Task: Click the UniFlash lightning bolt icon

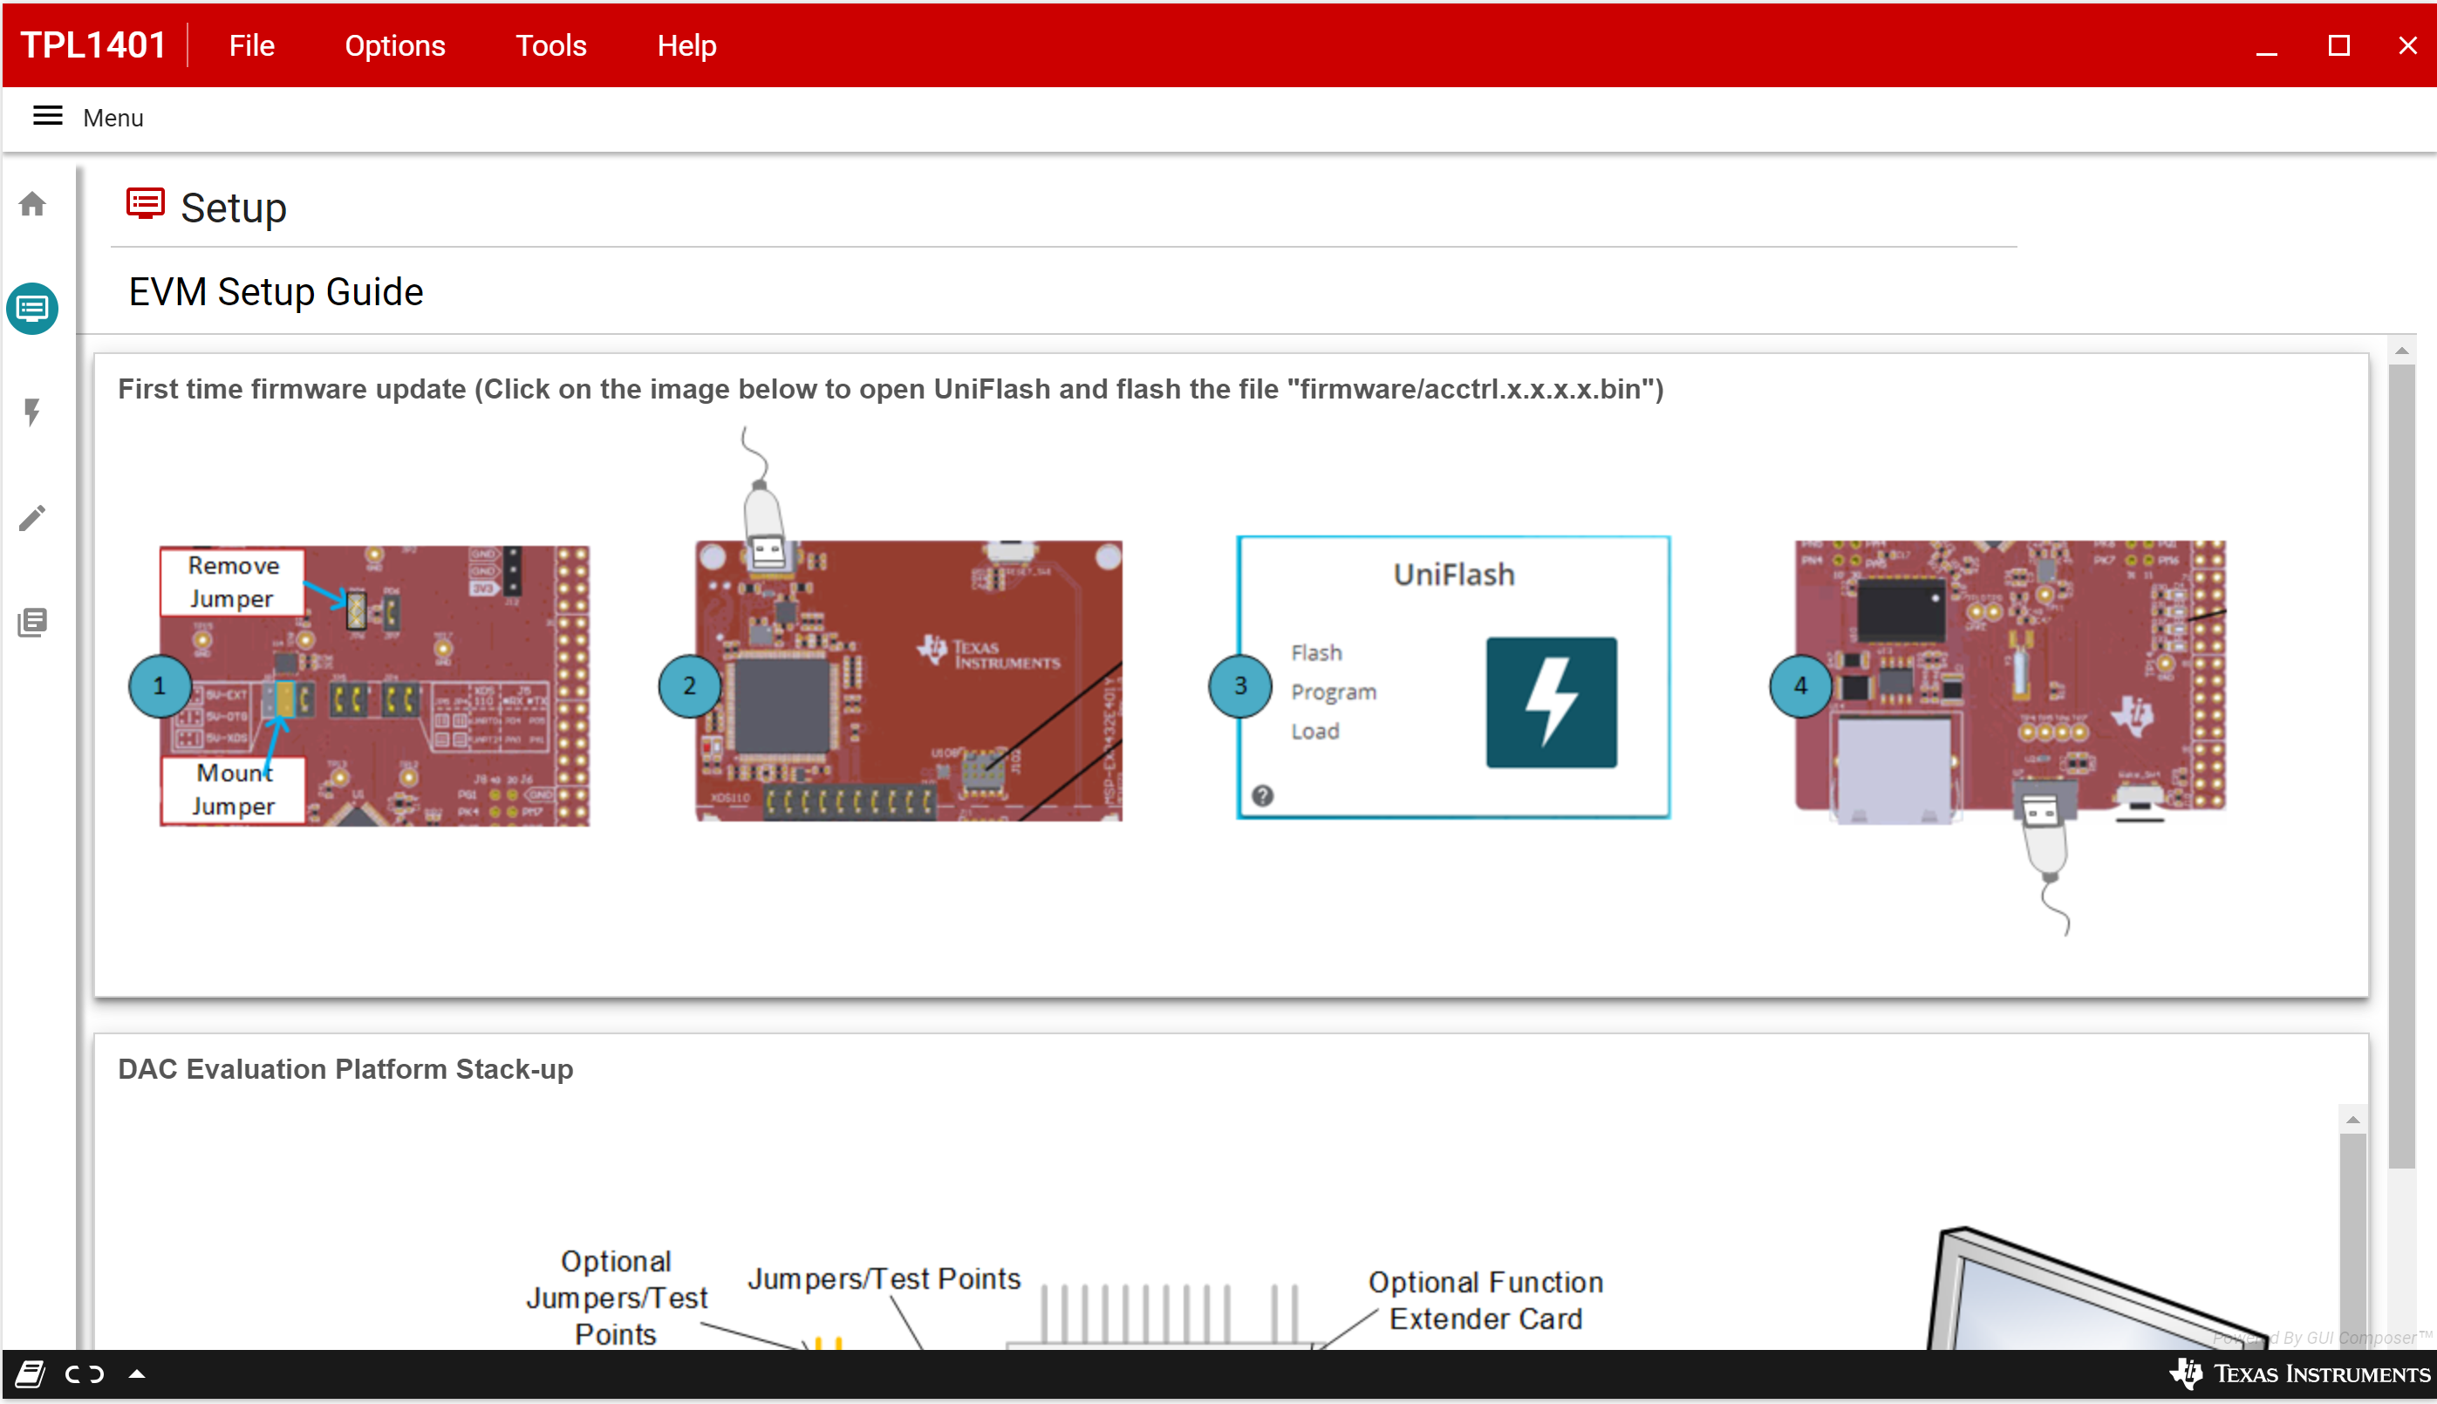Action: coord(1550,702)
